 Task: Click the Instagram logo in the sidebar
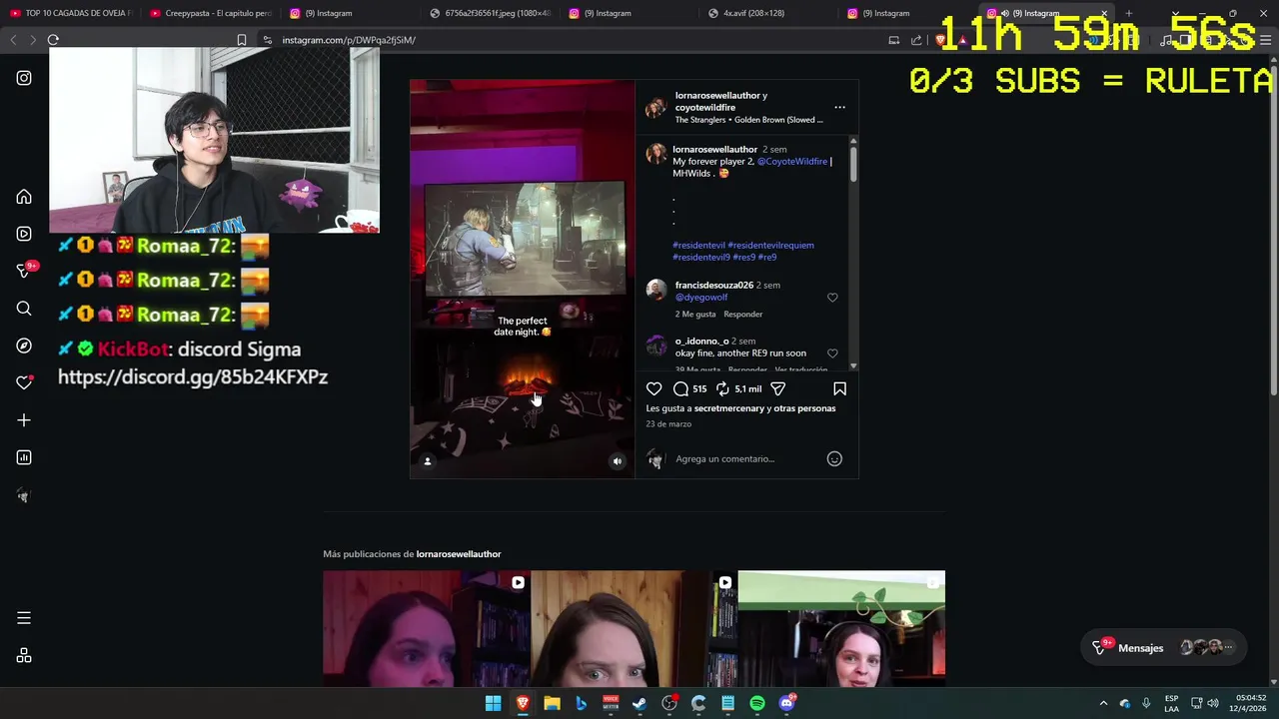pos(24,78)
